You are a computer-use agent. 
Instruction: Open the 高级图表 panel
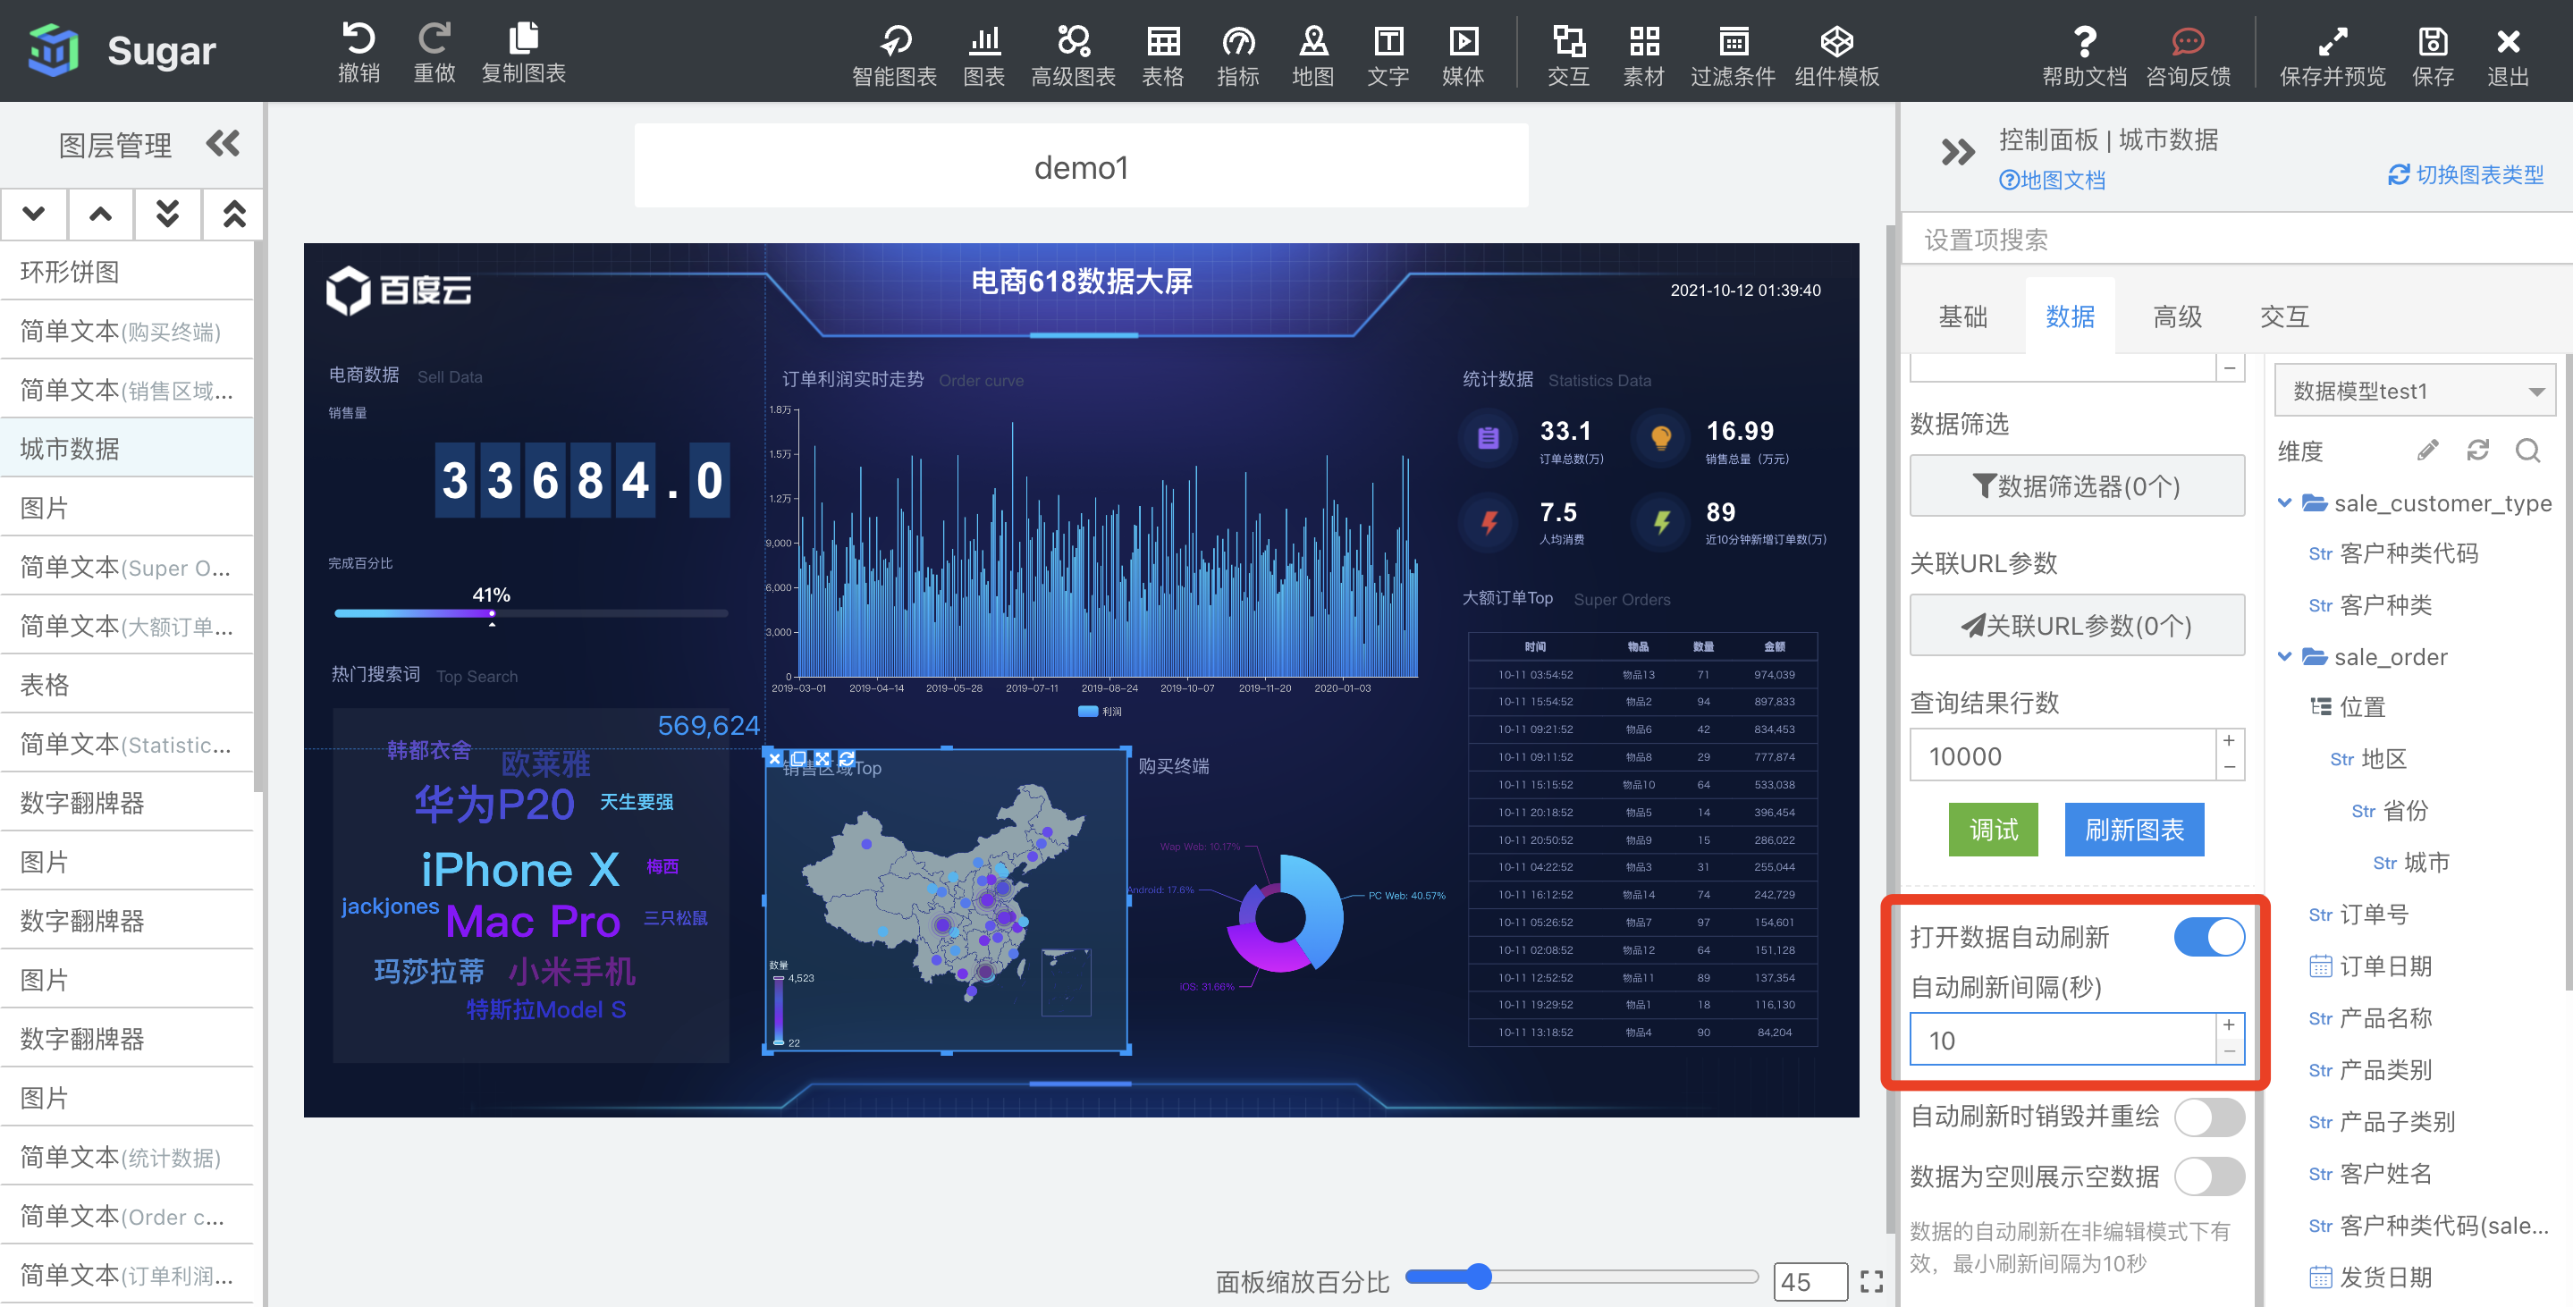pos(1074,52)
